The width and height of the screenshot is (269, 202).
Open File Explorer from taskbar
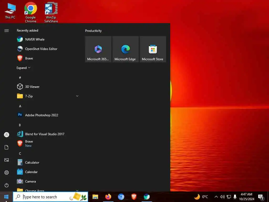(x=95, y=197)
